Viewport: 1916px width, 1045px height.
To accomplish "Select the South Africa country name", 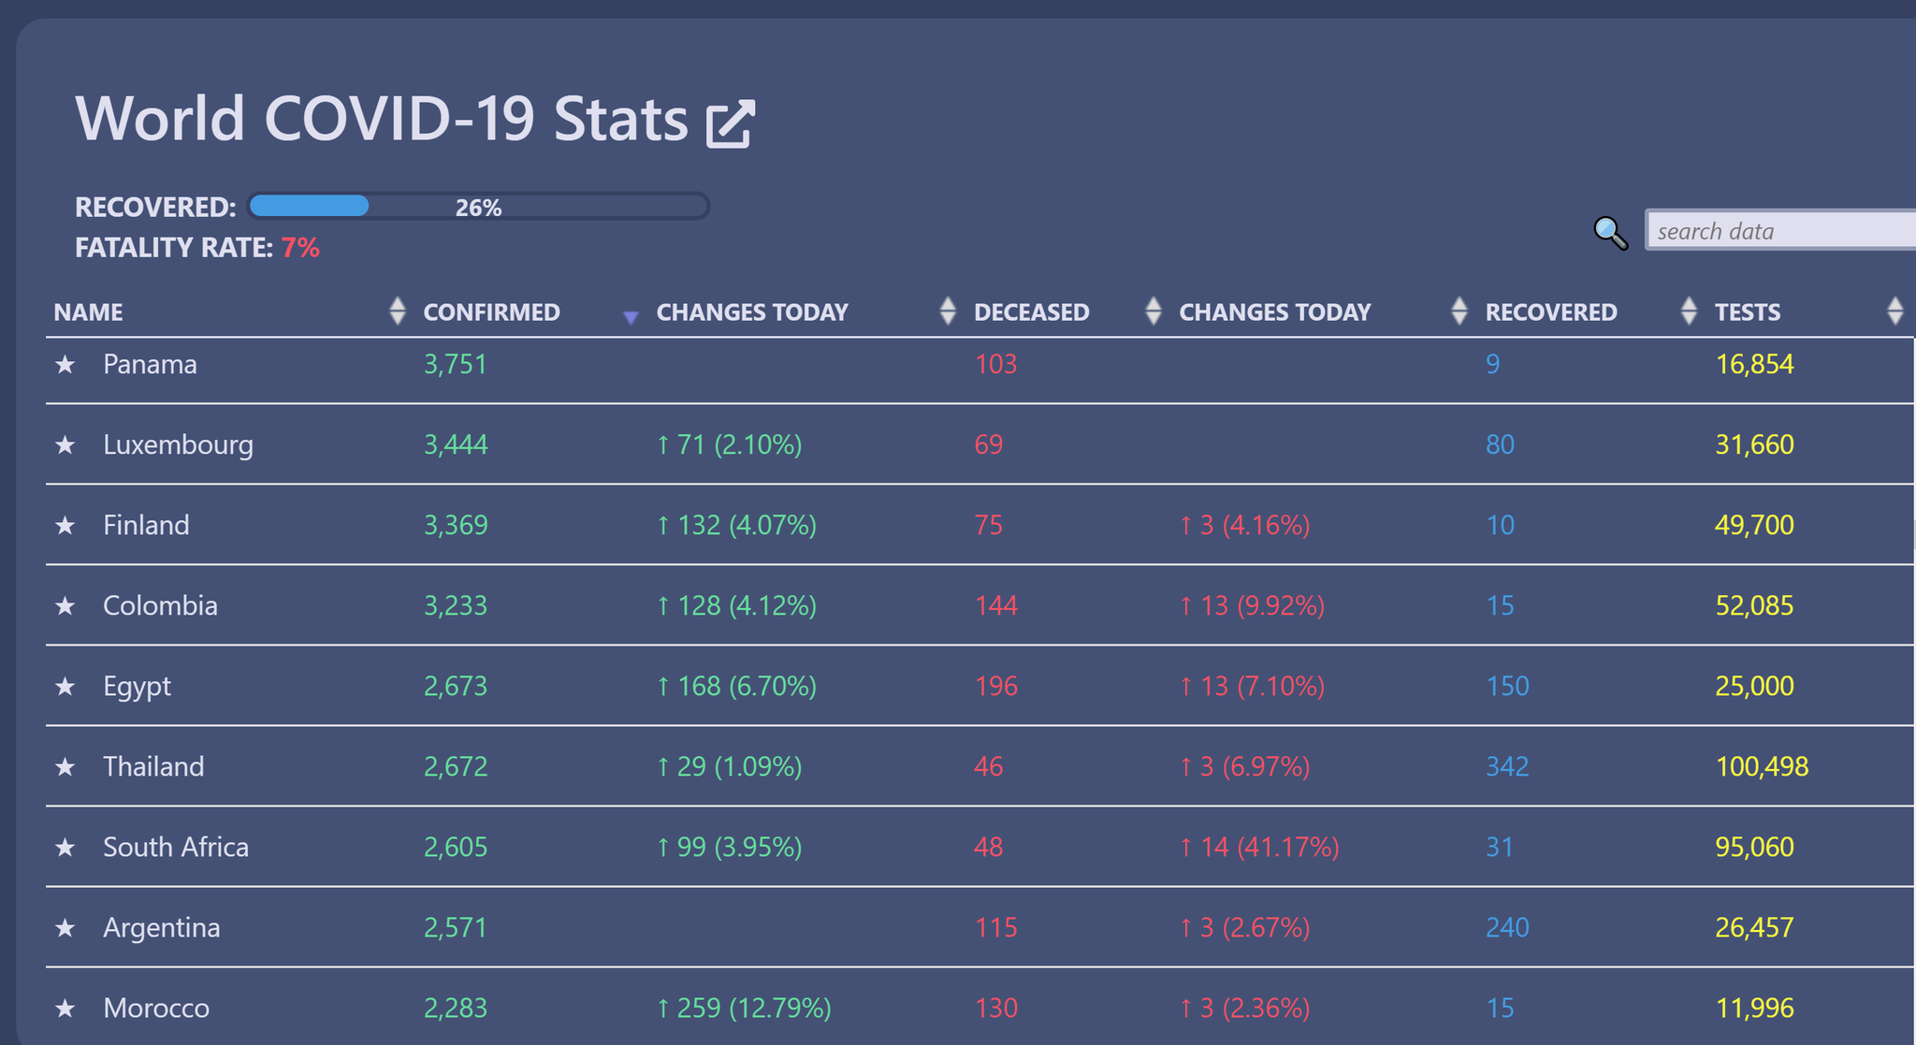I will tap(176, 847).
